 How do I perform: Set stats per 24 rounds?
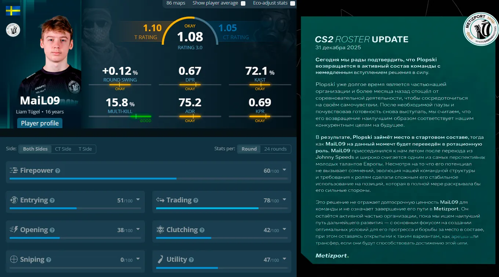tap(276, 149)
